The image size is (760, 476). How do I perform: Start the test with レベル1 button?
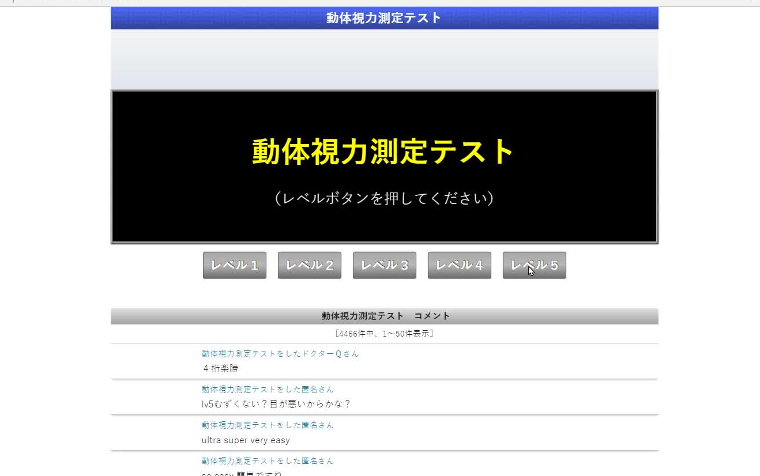point(235,265)
